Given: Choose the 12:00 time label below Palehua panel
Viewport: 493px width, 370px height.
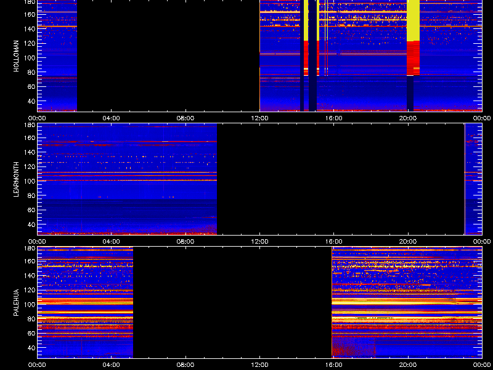Looking at the screenshot, I should pyautogui.click(x=259, y=365).
